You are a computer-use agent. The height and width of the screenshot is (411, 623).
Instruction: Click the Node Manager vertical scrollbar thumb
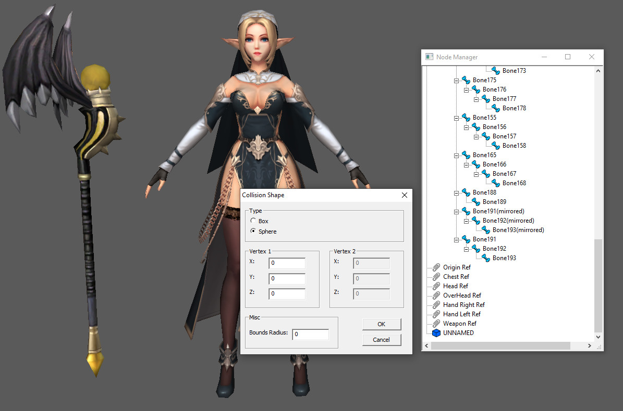598,286
